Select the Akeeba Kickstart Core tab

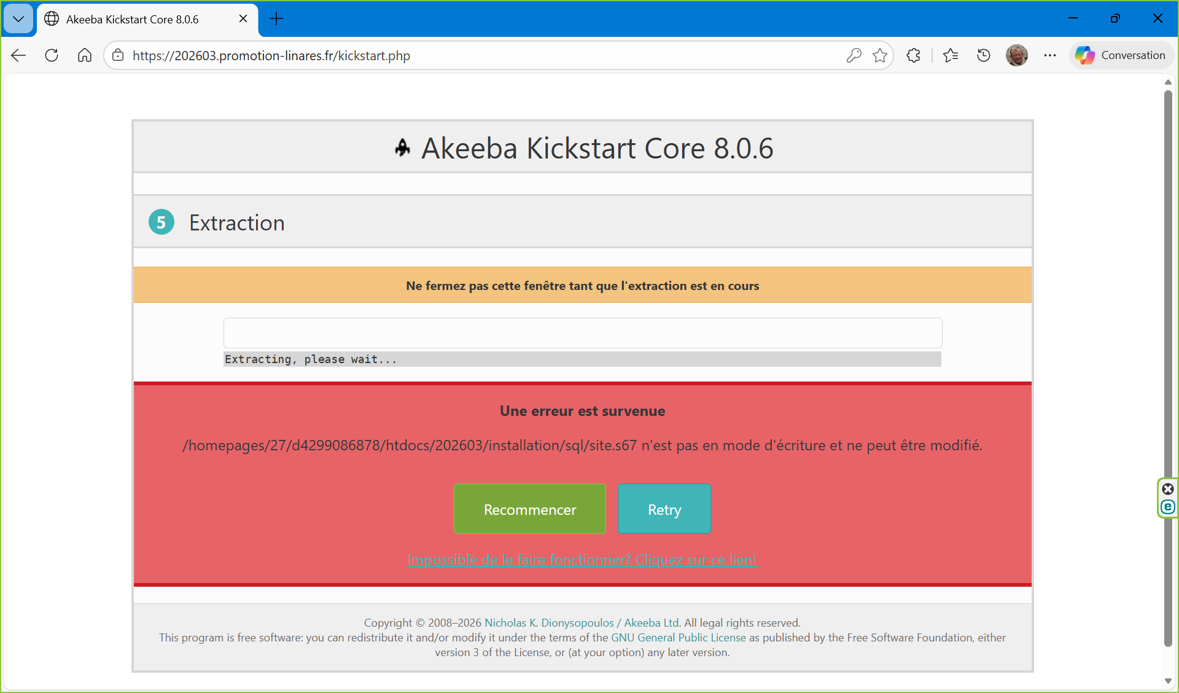coord(132,19)
